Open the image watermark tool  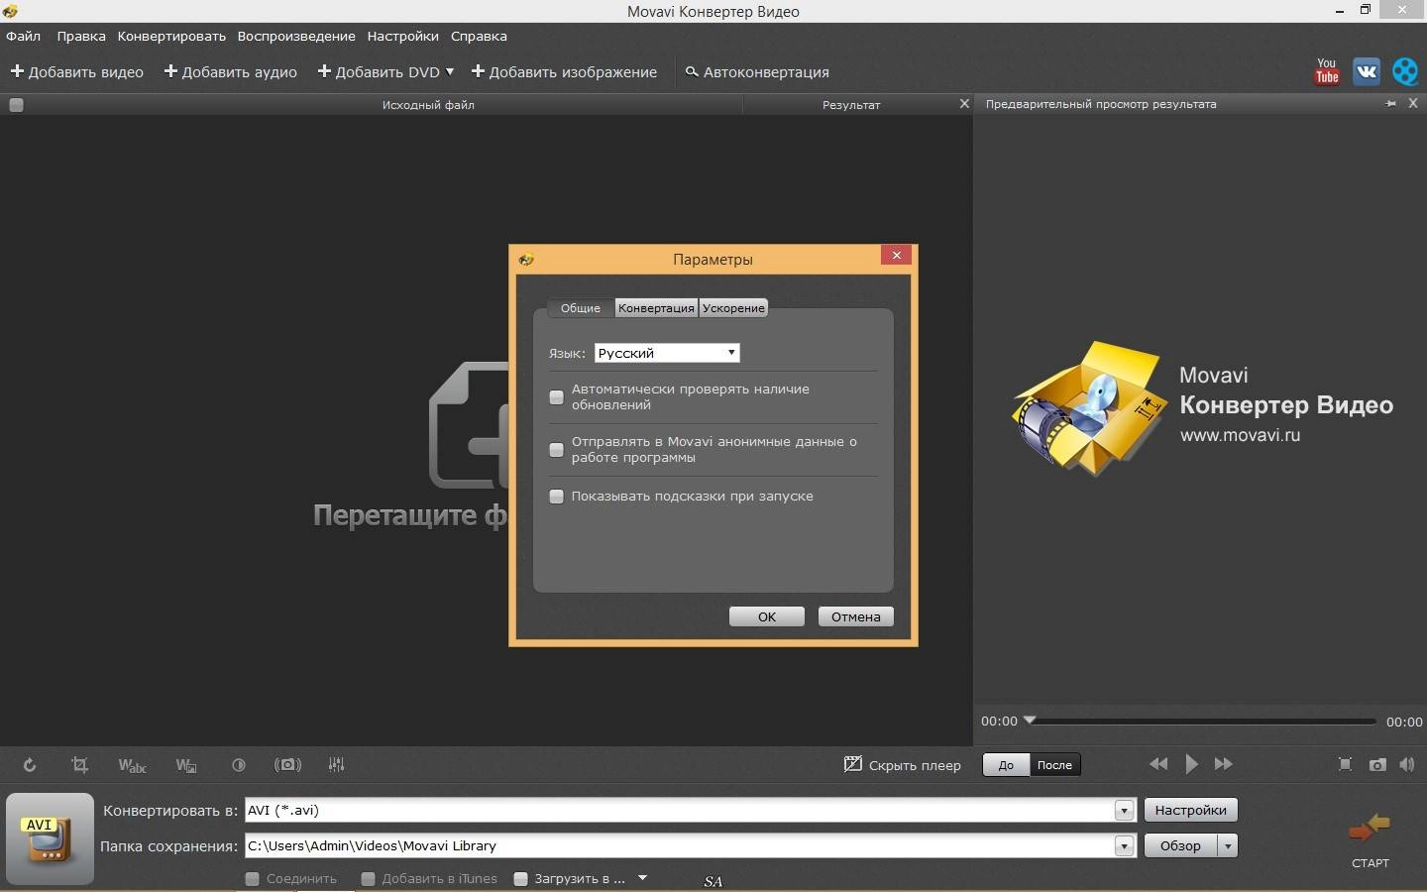[x=186, y=765]
